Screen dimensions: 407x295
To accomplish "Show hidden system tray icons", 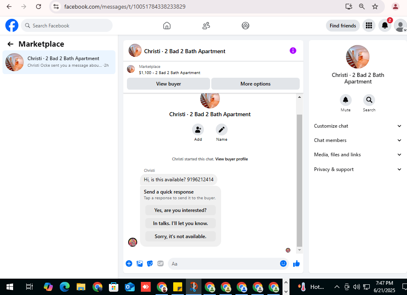I will 337,287.
